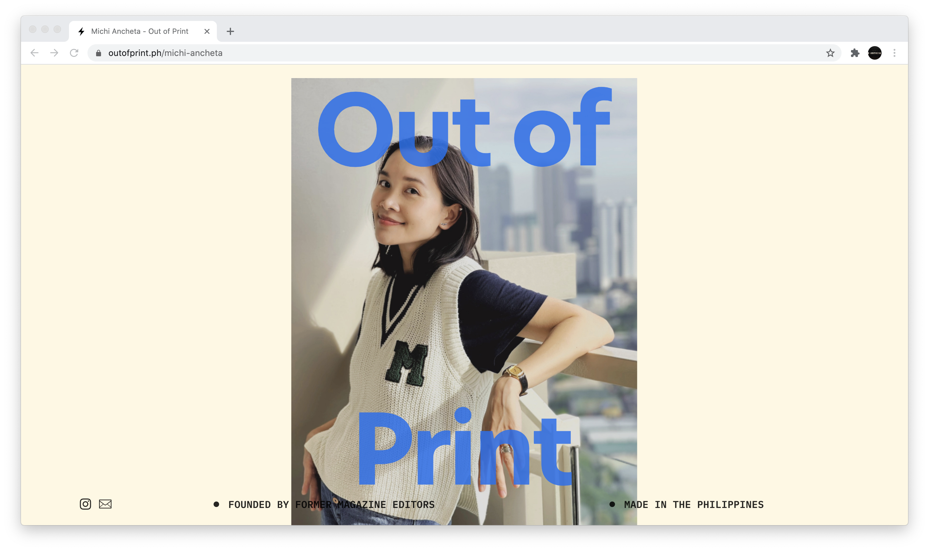Click the profile avatar in the toolbar
The width and height of the screenshot is (929, 551).
point(874,53)
